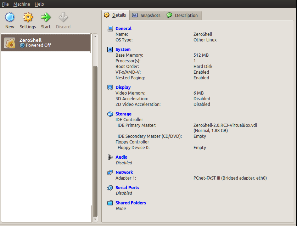Image resolution: width=297 pixels, height=226 pixels.
Task: Click the Powered Off status icon
Action: point(22,45)
